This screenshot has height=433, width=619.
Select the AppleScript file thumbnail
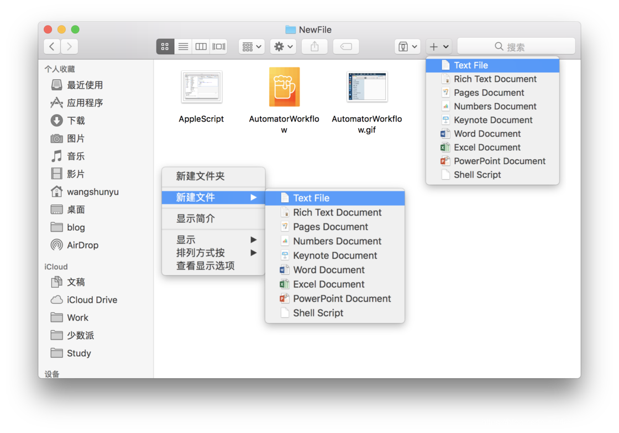(201, 87)
